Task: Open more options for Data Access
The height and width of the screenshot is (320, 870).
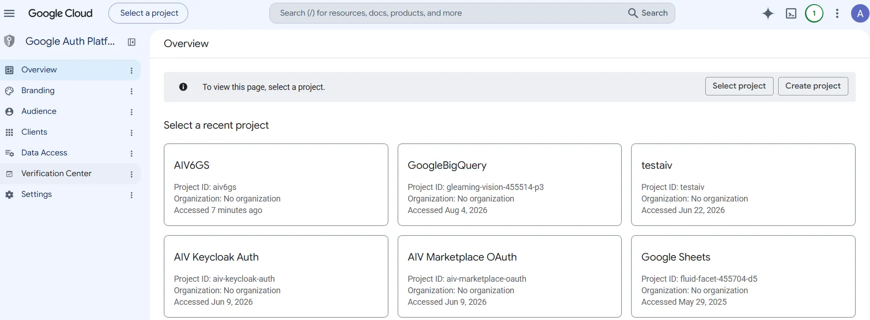Action: coord(131,154)
